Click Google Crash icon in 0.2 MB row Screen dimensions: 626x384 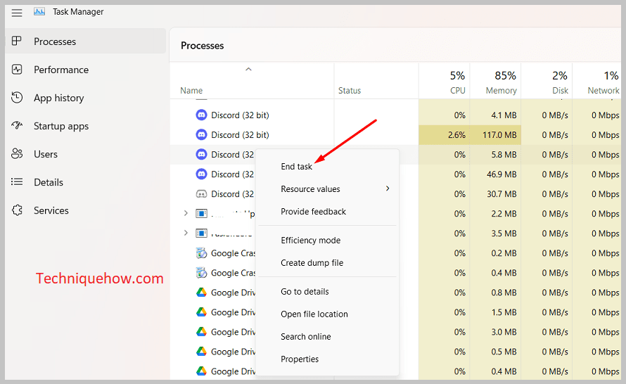pos(201,253)
